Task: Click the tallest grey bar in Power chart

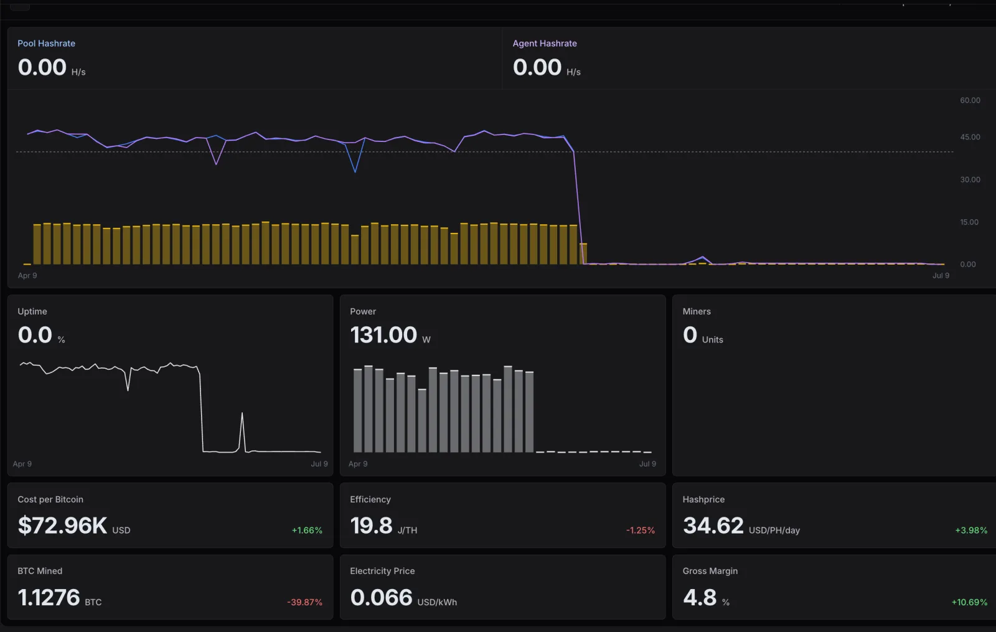Action: click(369, 408)
